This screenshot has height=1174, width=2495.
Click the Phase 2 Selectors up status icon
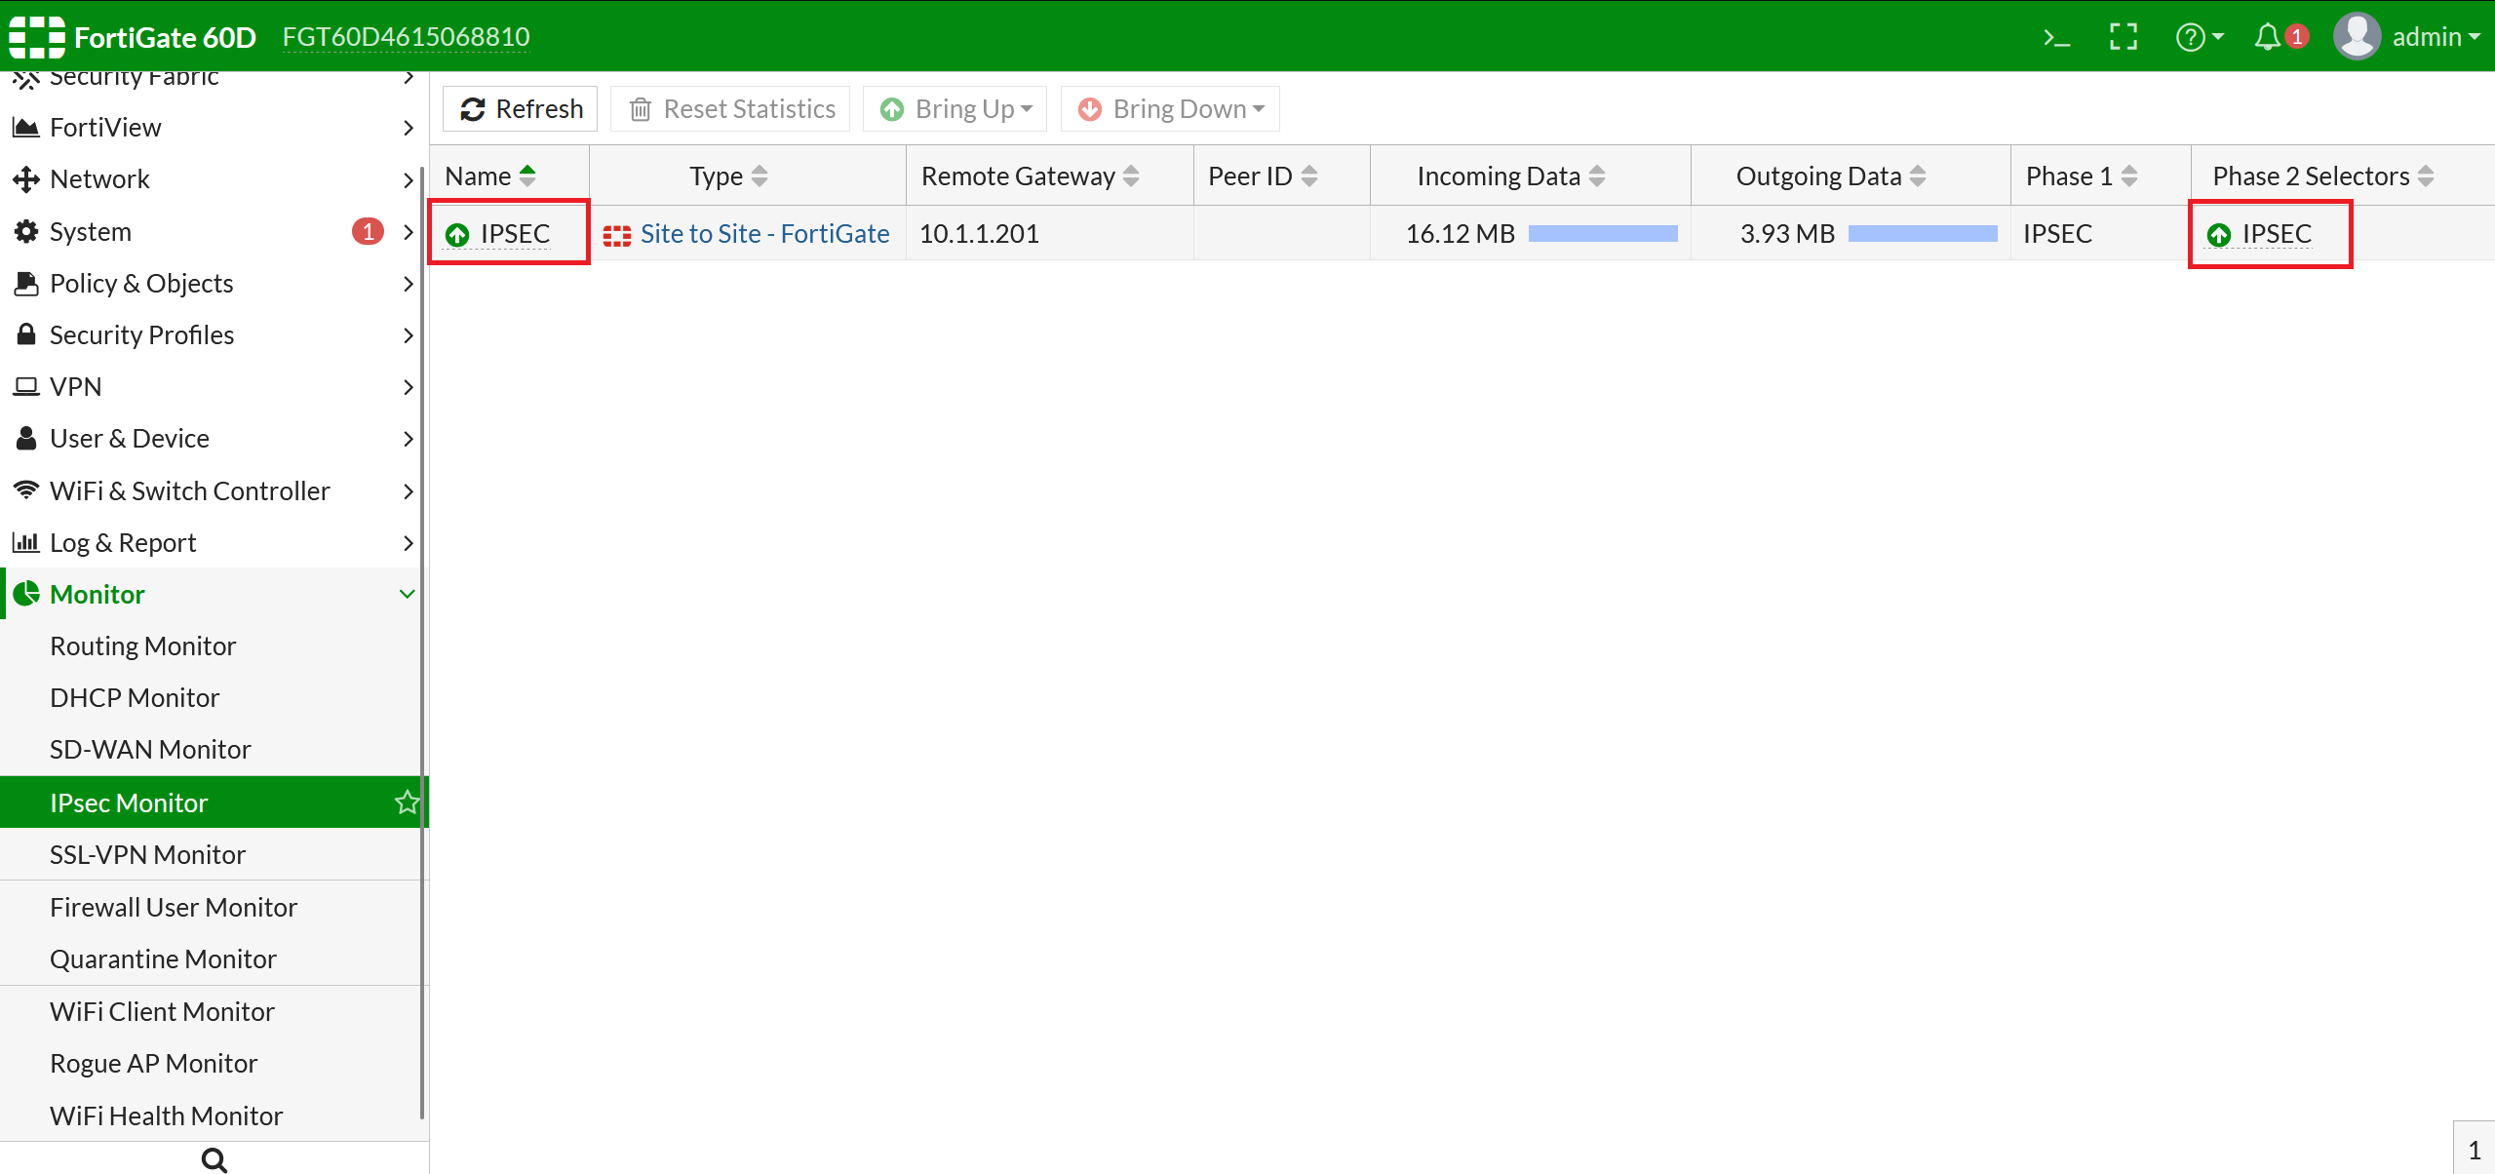coord(2219,235)
